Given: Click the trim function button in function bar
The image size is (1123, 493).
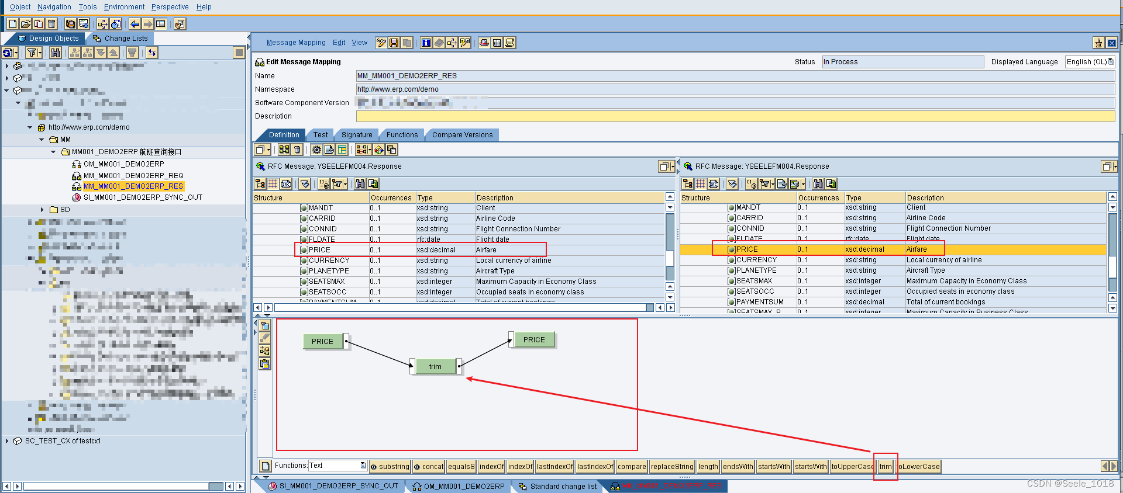Looking at the screenshot, I should (x=886, y=466).
